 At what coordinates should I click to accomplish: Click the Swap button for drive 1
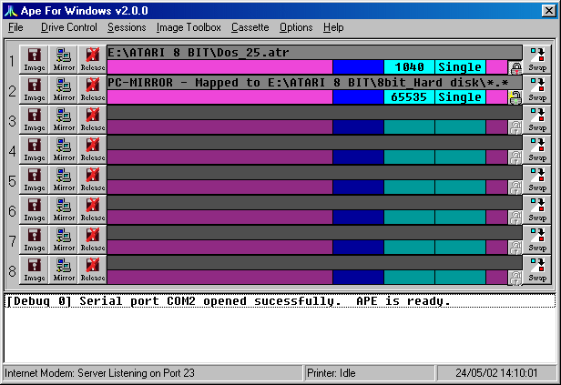tap(537, 59)
